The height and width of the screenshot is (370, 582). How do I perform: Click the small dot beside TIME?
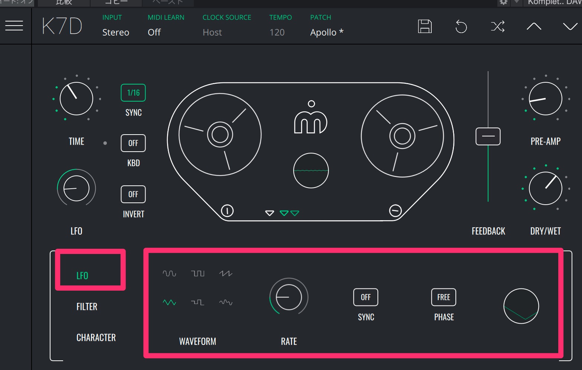click(x=105, y=143)
